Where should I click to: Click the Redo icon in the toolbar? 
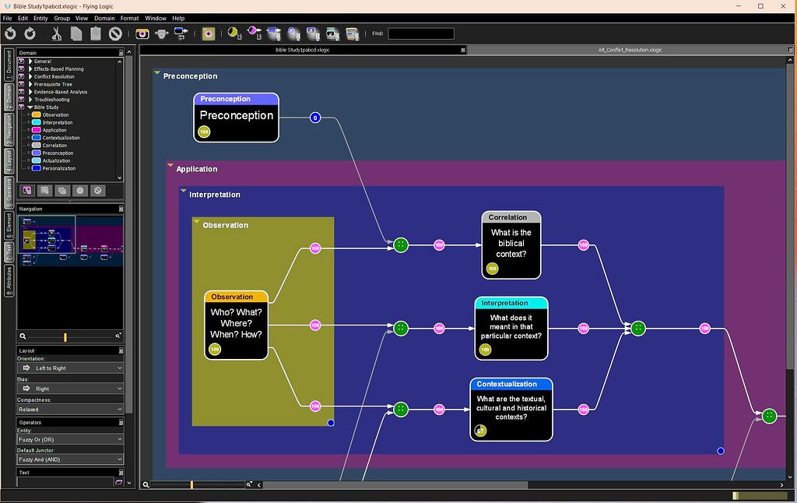pos(30,33)
